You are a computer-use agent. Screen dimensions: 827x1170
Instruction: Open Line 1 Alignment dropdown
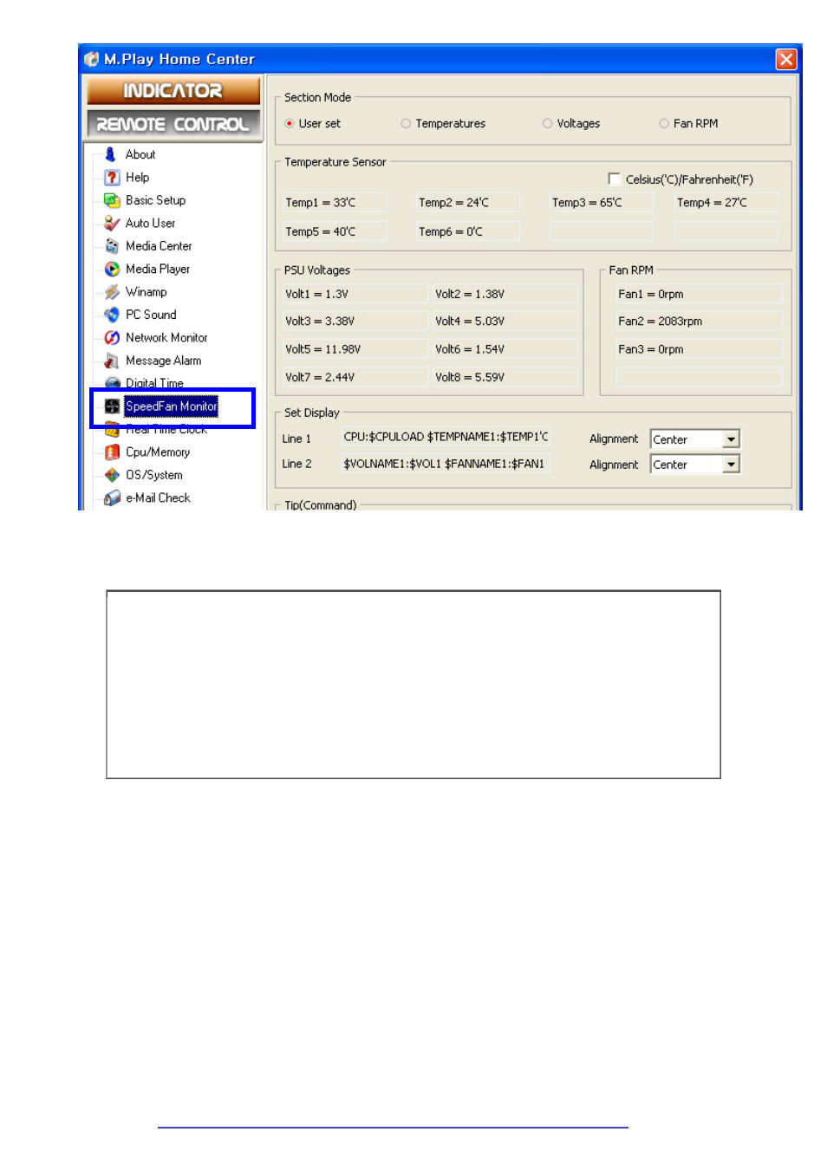(x=731, y=439)
